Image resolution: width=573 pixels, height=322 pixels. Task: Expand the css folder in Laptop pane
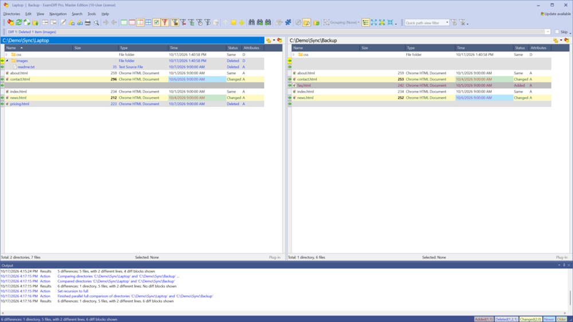[x=6, y=55]
